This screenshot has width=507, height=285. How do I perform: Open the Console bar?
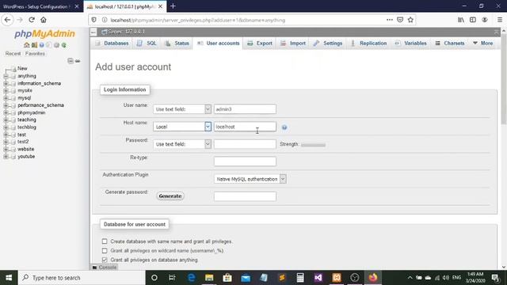tap(105, 268)
